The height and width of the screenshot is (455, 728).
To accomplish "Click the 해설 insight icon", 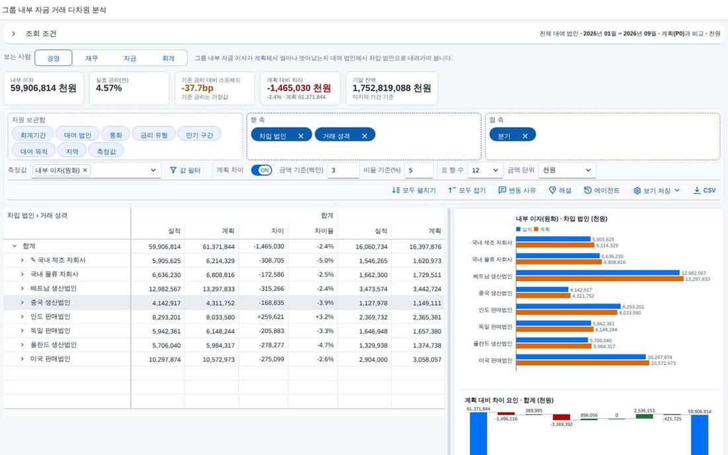I will coord(552,190).
